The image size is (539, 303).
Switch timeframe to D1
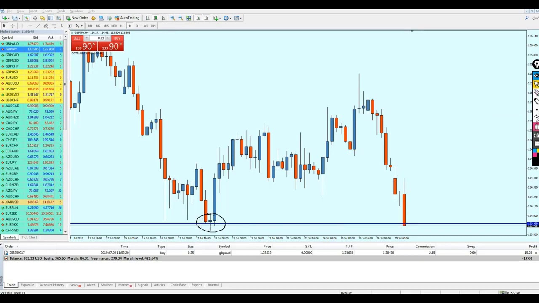[137, 26]
